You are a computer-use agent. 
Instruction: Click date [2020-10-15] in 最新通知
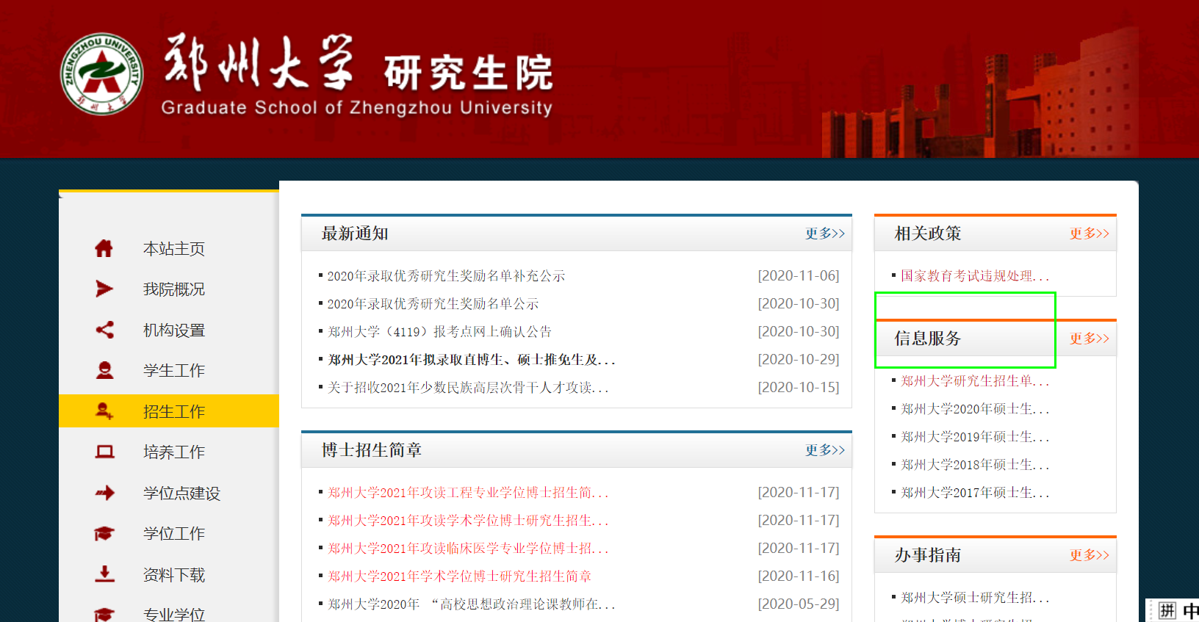coord(799,388)
